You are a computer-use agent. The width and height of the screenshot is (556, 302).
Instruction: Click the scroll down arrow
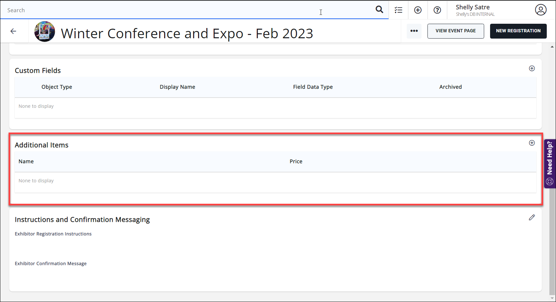552,298
